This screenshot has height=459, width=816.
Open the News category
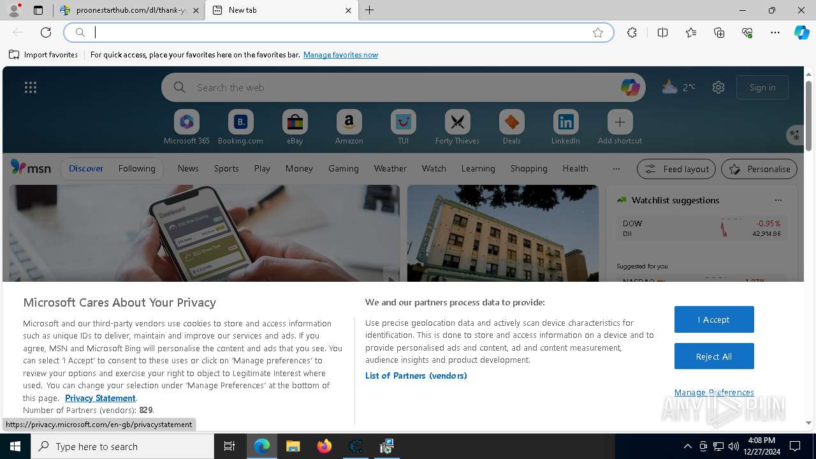click(x=188, y=168)
